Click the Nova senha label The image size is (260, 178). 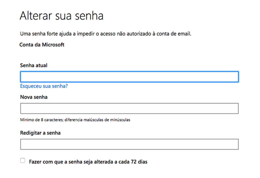(x=34, y=97)
